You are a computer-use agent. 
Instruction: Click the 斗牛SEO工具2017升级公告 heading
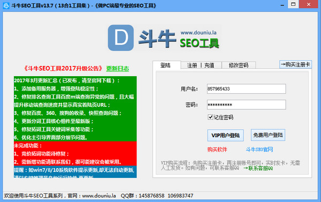[x=63, y=69]
